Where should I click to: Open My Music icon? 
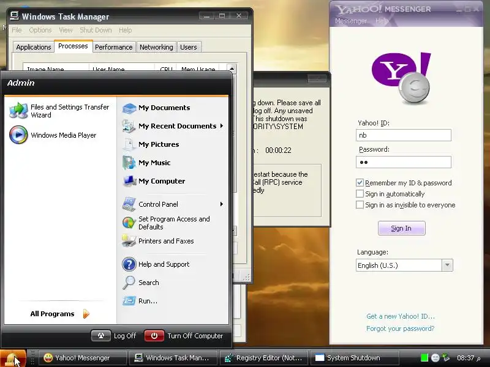coord(129,163)
